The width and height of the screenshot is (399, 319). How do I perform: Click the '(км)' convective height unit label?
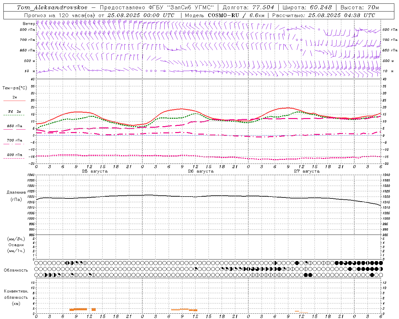[x=16, y=303]
